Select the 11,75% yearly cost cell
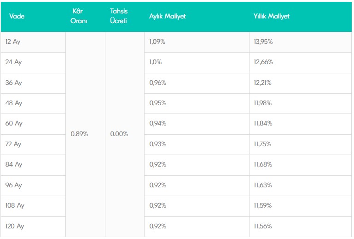The image size is (354, 239). click(x=300, y=145)
